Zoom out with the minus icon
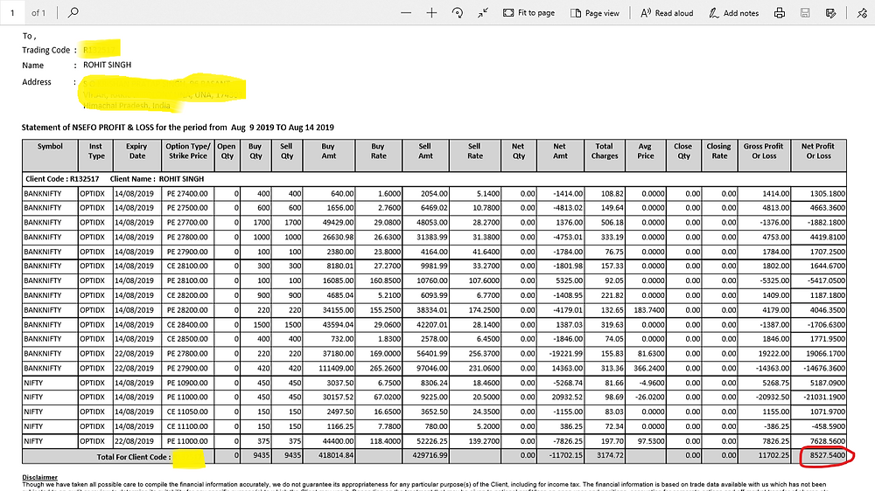This screenshot has width=875, height=491. point(406,13)
